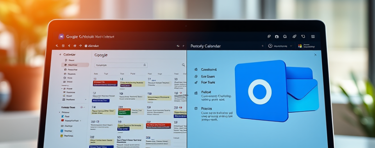Open the 'Petotes' entry in the blue panel

206,108
